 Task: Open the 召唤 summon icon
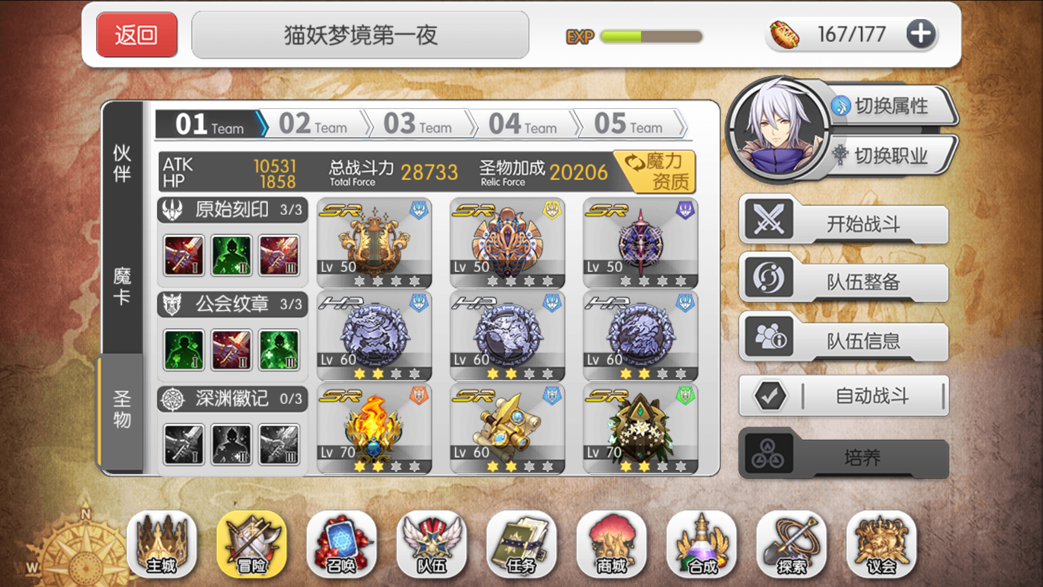pyautogui.click(x=341, y=544)
